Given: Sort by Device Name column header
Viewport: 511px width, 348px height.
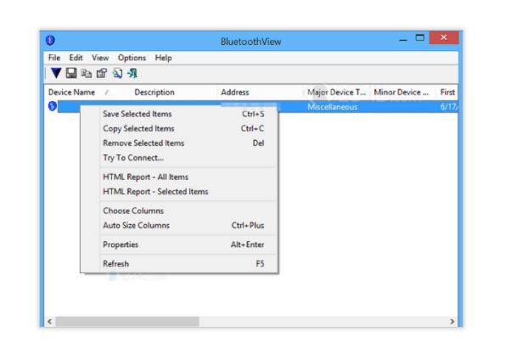Looking at the screenshot, I should click(x=87, y=93).
